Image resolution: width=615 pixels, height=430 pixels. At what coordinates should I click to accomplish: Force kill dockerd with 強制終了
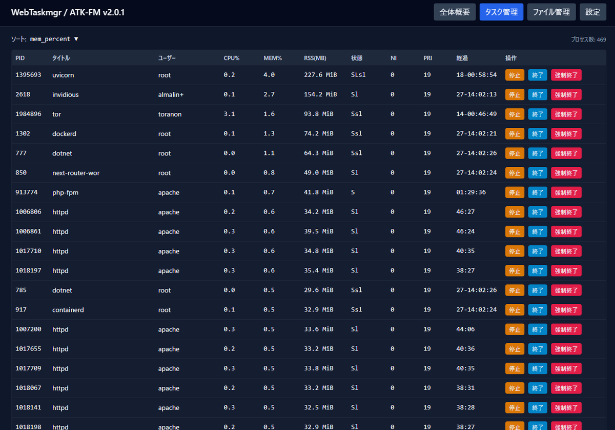(566, 133)
